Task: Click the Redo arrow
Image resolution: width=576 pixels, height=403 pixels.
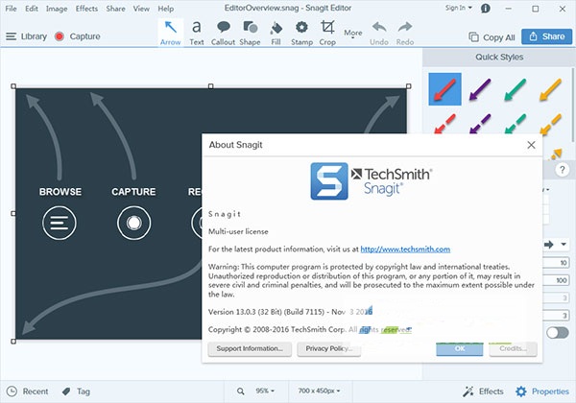Action: pos(405,33)
